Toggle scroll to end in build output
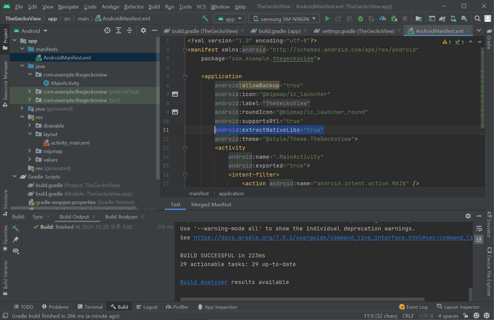Viewport: 494px width, 320px height. point(479,239)
